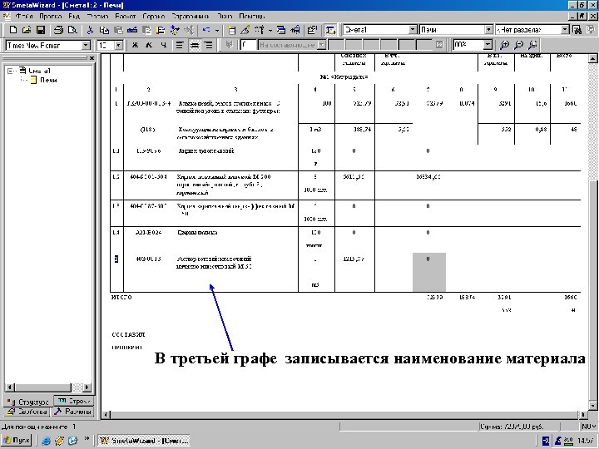Open the Окно menu
Screen dimensions: 599x449
[x=225, y=17]
